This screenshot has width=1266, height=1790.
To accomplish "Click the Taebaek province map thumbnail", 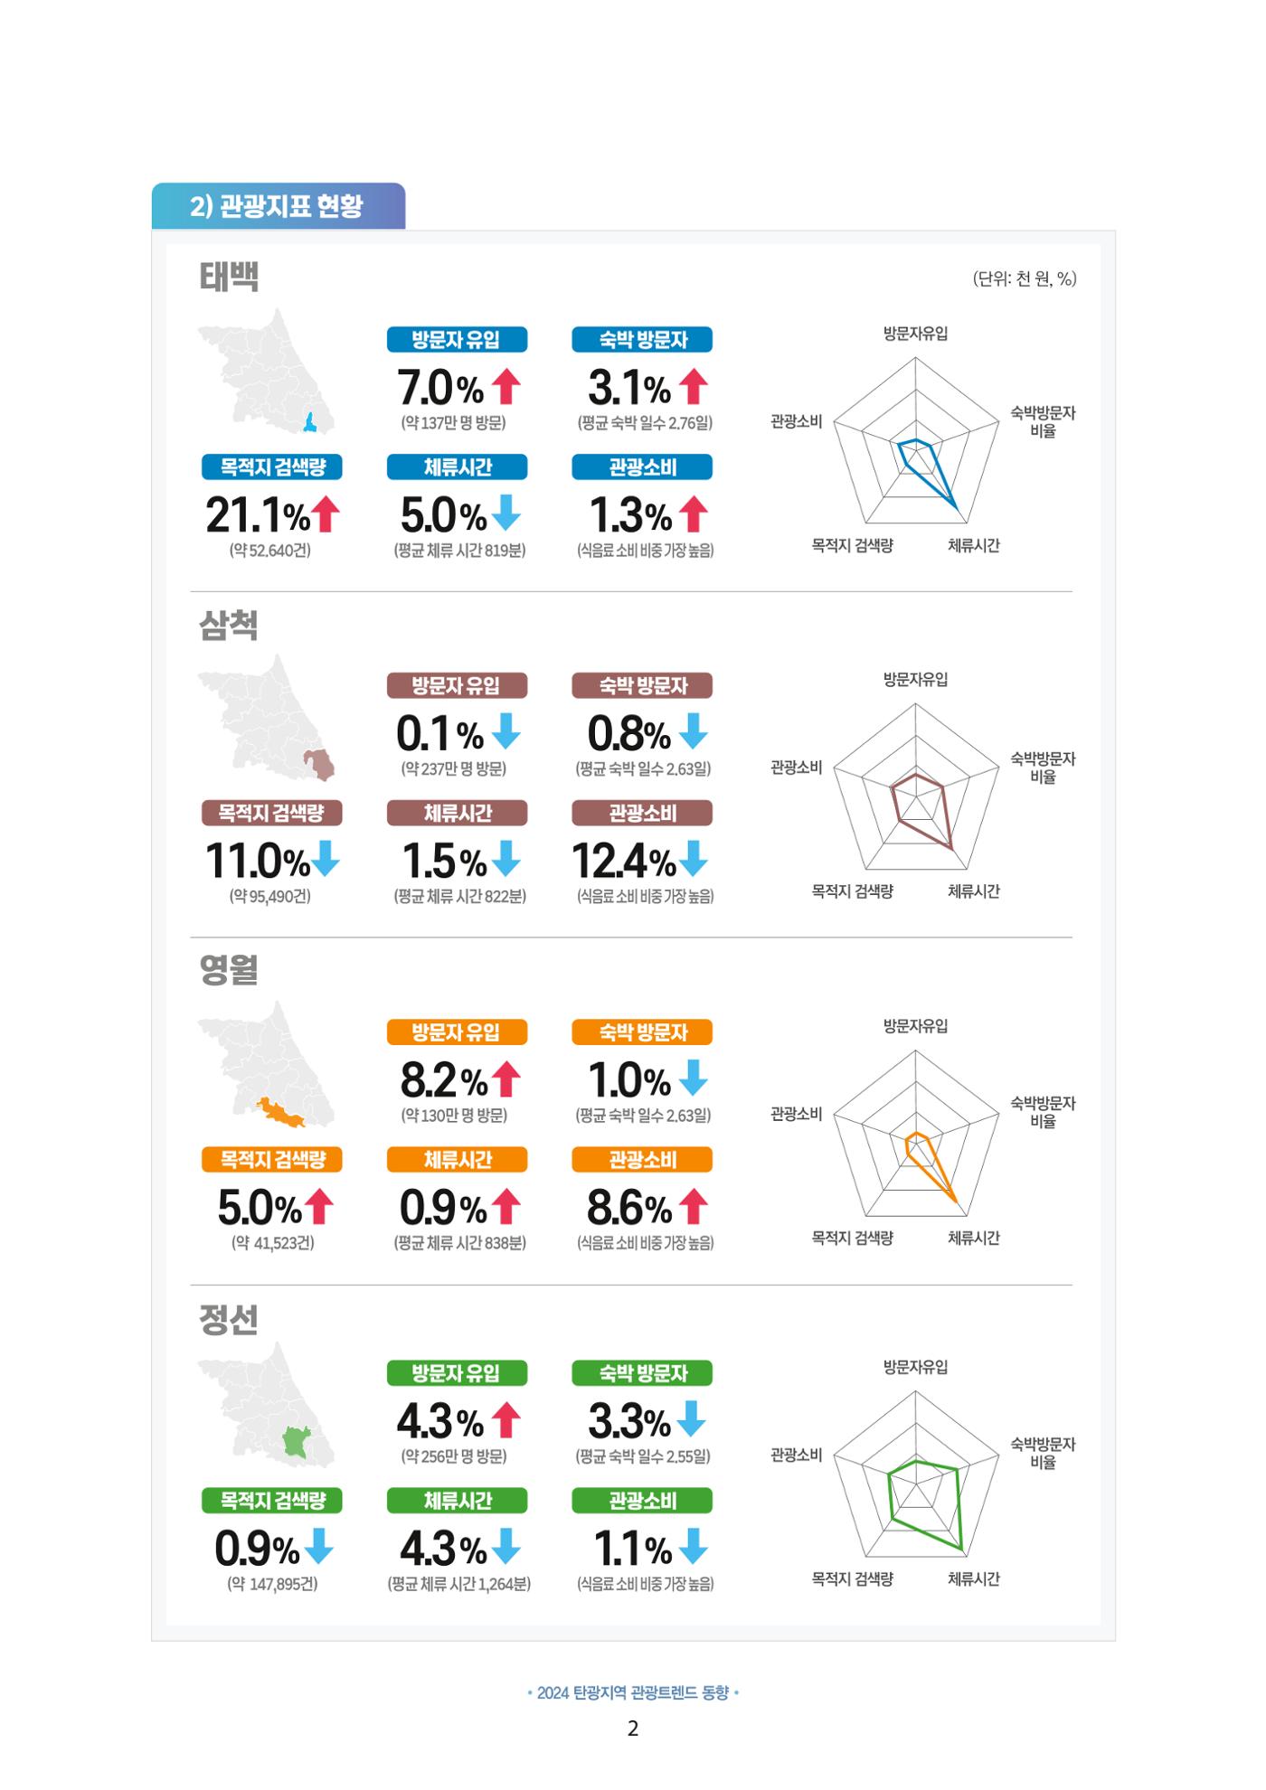I will [x=267, y=372].
